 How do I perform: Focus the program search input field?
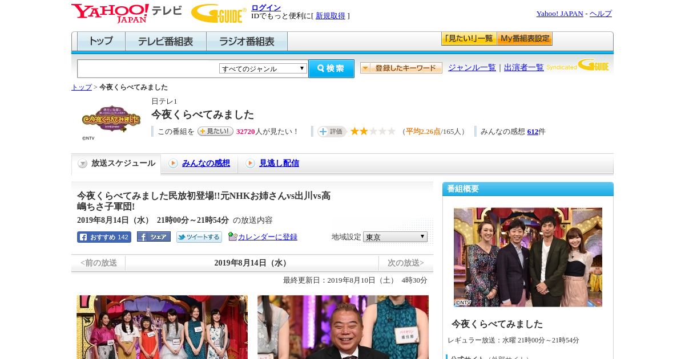[x=148, y=68]
